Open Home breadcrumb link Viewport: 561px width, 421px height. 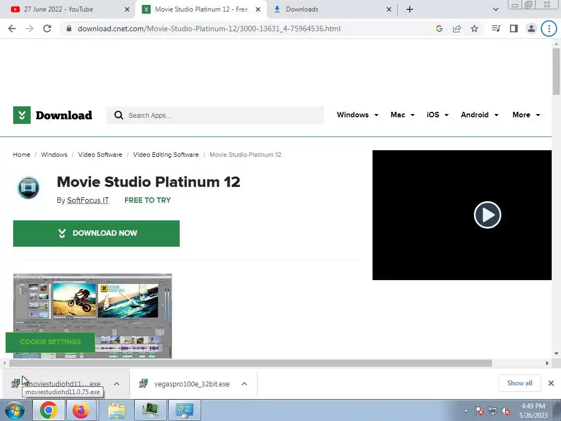tap(21, 155)
